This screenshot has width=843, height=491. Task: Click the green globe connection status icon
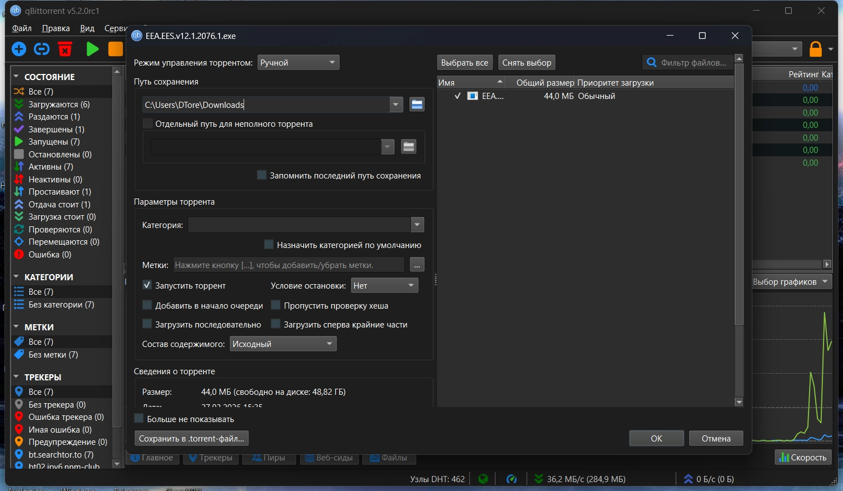tap(483, 479)
